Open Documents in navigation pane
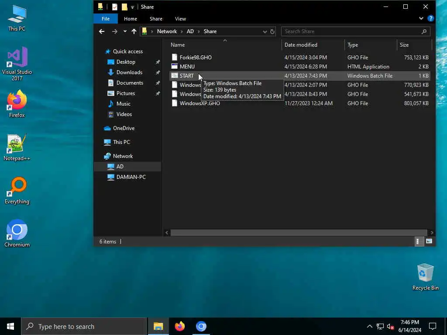 tap(130, 83)
